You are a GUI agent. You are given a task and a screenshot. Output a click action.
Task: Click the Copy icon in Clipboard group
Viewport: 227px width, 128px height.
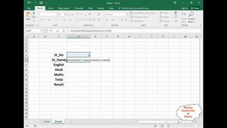(34, 17)
